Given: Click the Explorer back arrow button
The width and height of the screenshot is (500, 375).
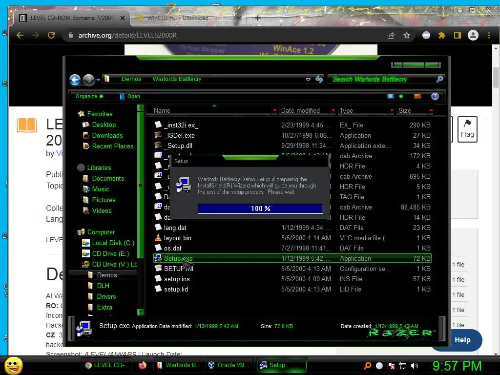Looking at the screenshot, I should coord(75,80).
